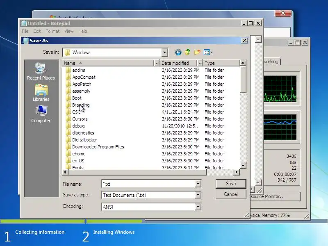
Task: Click memory usage history graph in Task Manager
Action: click(280, 127)
